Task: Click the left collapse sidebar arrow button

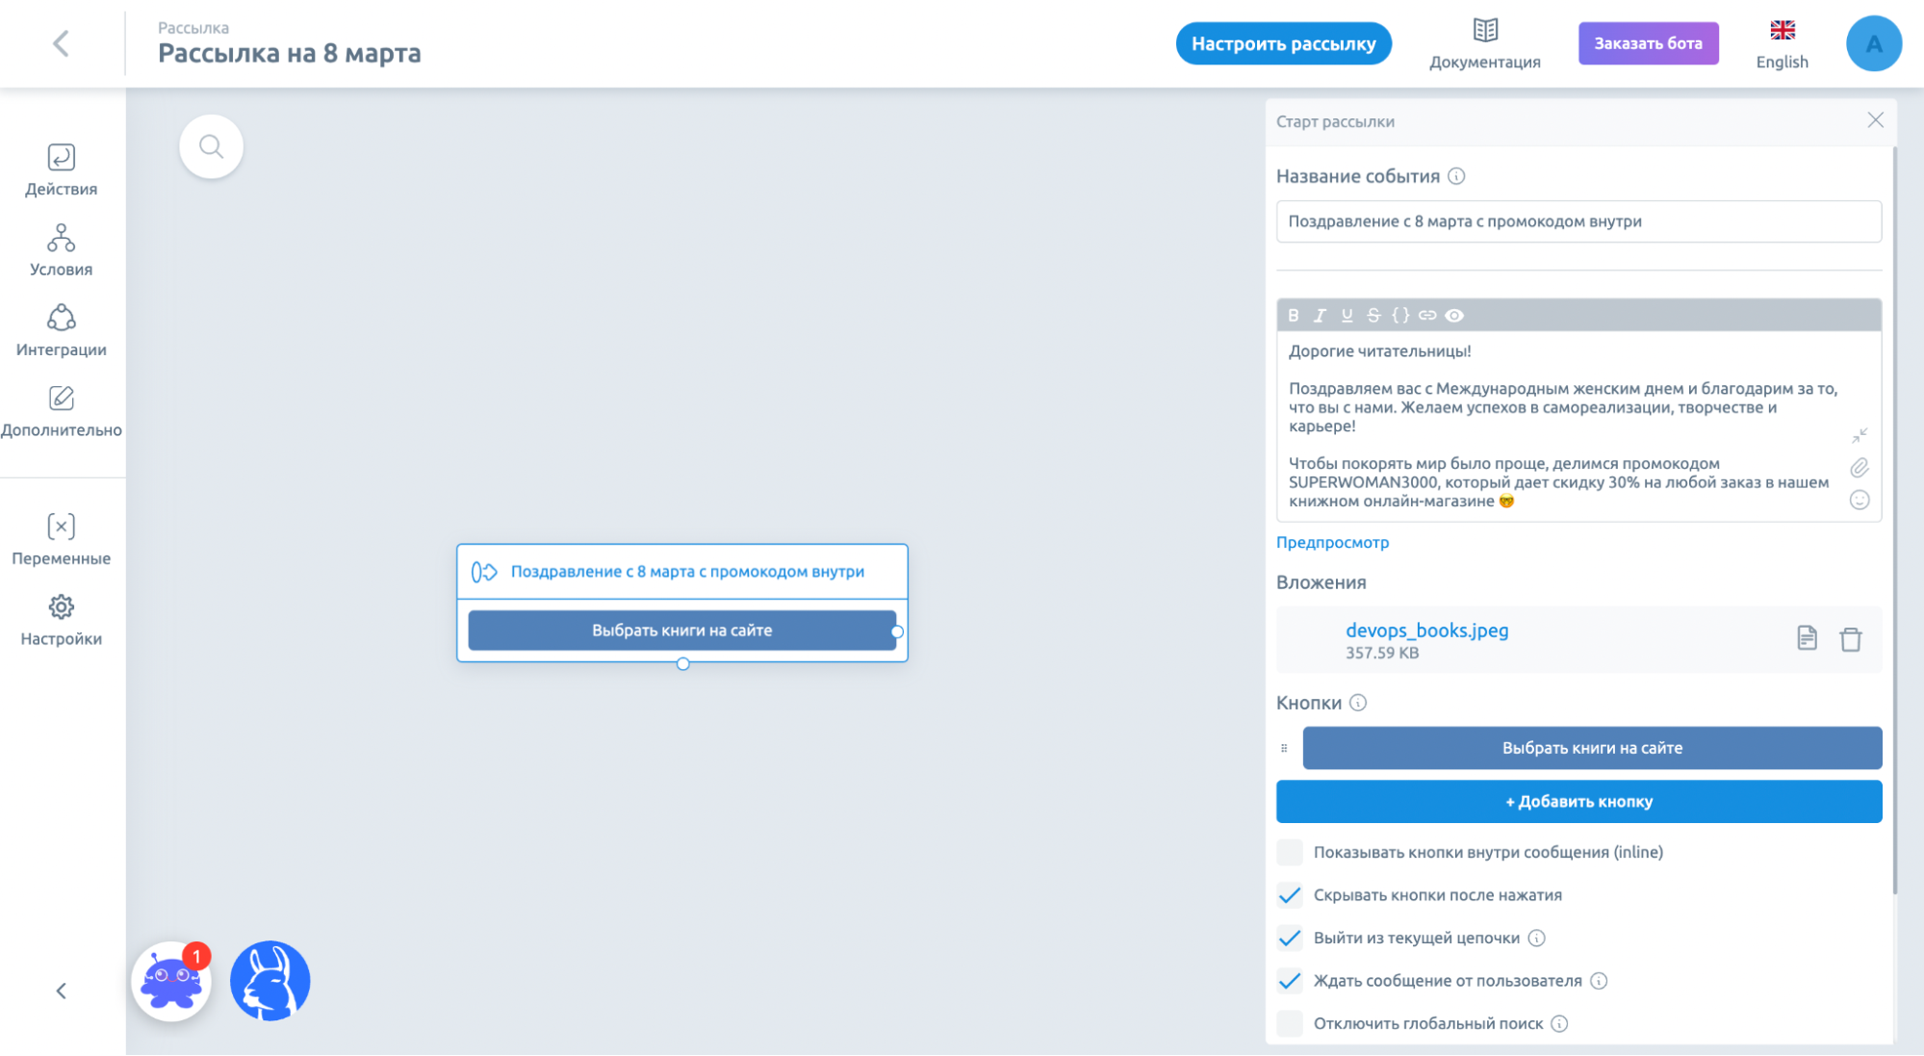Action: 63,990
